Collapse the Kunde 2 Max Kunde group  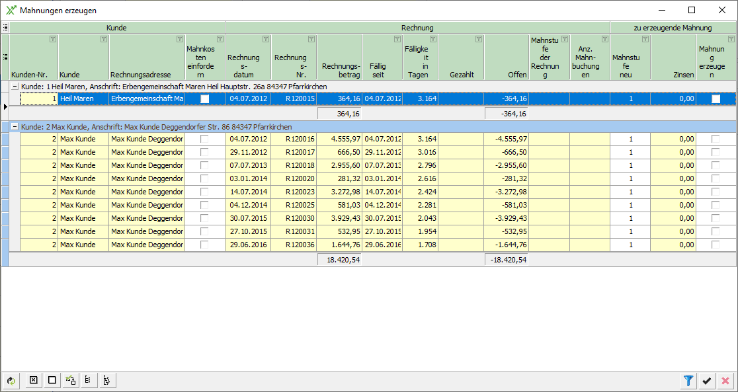(x=15, y=126)
